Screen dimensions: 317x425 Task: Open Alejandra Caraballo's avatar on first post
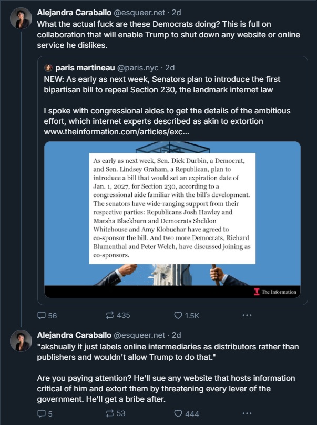[x=21, y=19]
